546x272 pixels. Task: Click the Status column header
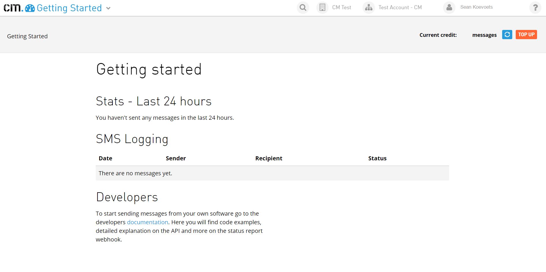[x=377, y=158]
